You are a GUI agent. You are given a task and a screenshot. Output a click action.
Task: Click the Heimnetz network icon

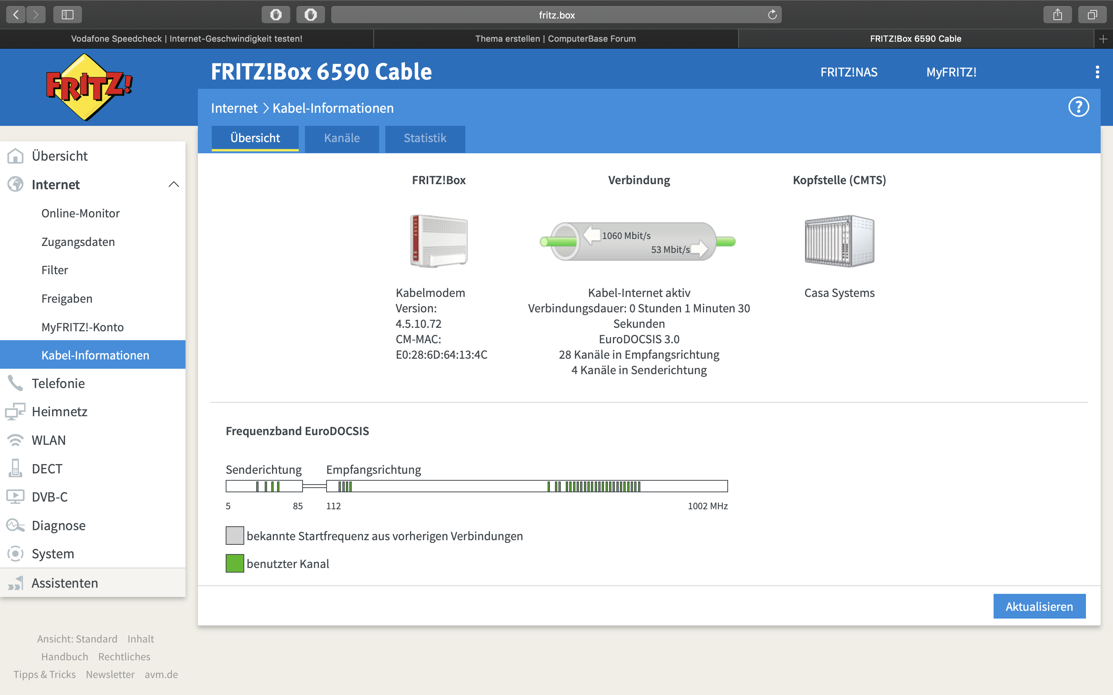[x=15, y=411]
